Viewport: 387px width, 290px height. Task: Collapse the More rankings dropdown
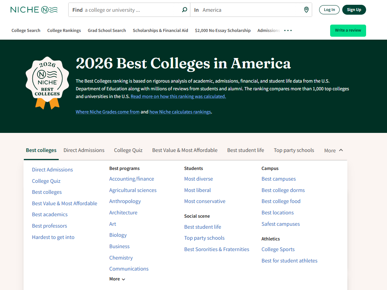pos(333,150)
